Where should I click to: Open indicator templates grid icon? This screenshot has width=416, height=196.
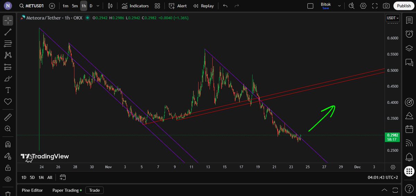(x=157, y=6)
